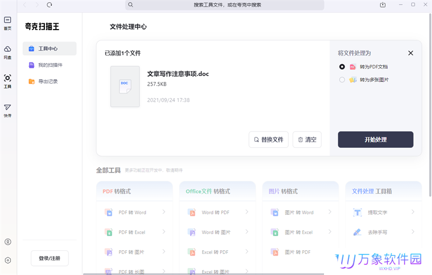Click the search magnifier icon
Image resolution: width=432 pixels, height=275 pixels.
point(131,5)
